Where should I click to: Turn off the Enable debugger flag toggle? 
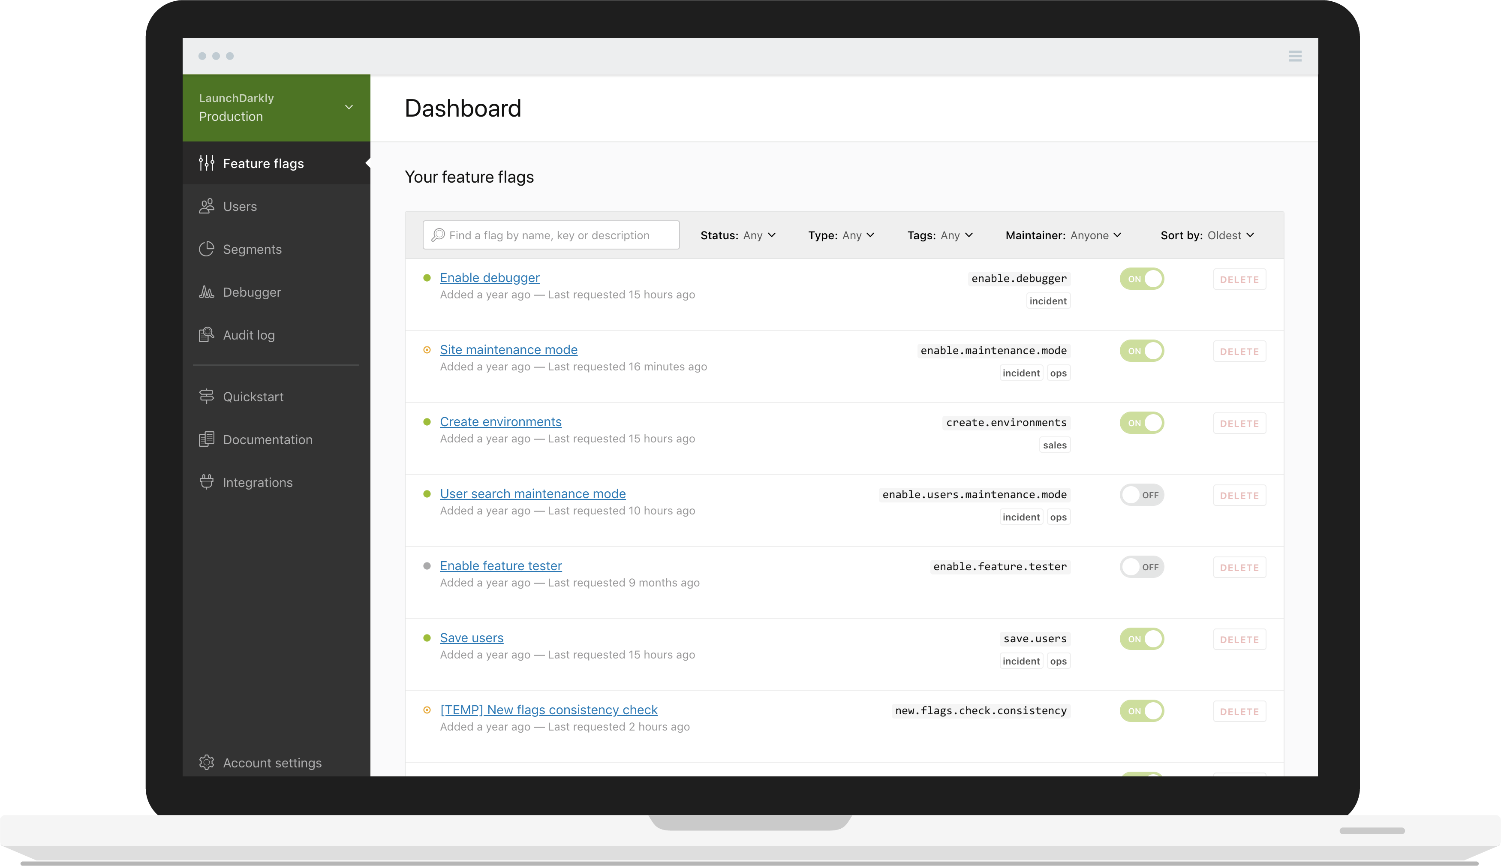1142,278
